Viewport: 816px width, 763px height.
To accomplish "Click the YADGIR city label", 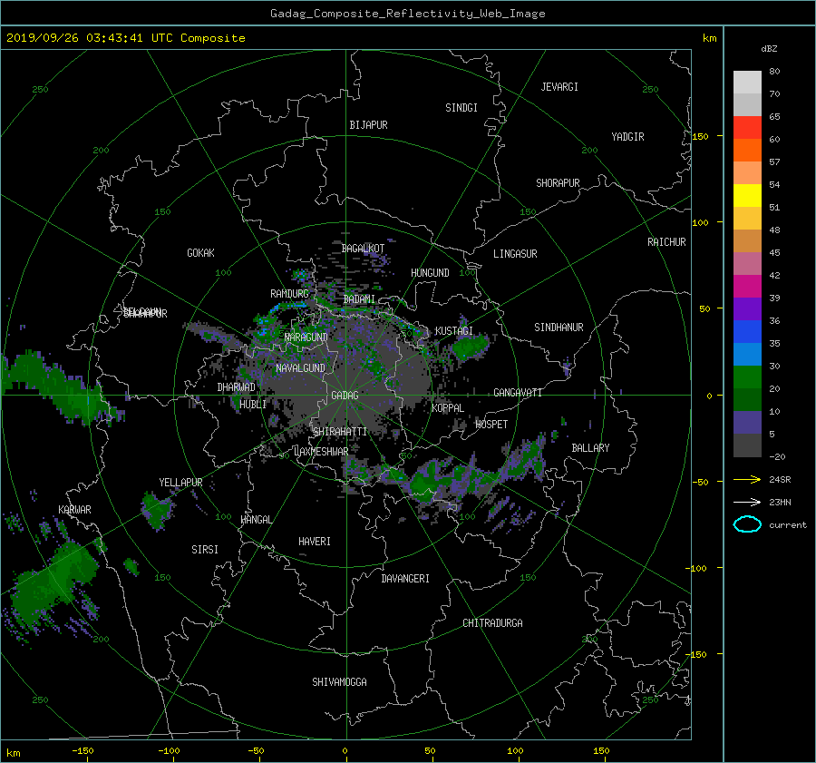I will click(x=627, y=137).
